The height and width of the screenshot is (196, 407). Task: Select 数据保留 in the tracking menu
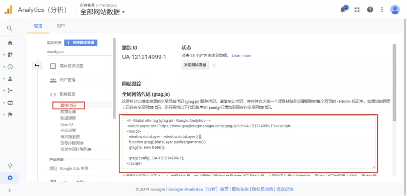click(68, 118)
